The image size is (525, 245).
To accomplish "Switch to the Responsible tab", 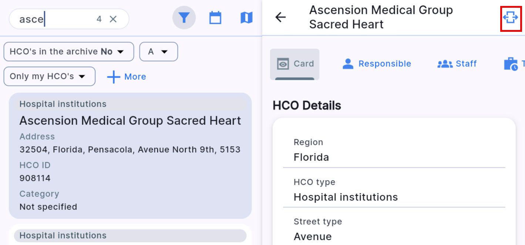I will [x=377, y=64].
